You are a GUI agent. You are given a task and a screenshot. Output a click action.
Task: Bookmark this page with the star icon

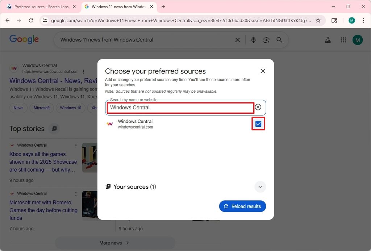point(318,21)
